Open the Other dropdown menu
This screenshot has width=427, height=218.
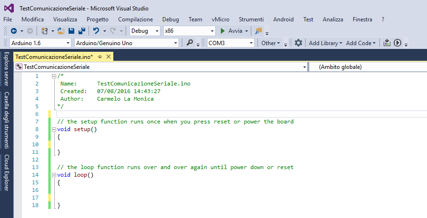pos(270,43)
